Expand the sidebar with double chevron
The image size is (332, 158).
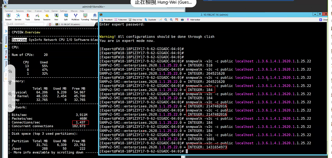[x=6, y=31]
